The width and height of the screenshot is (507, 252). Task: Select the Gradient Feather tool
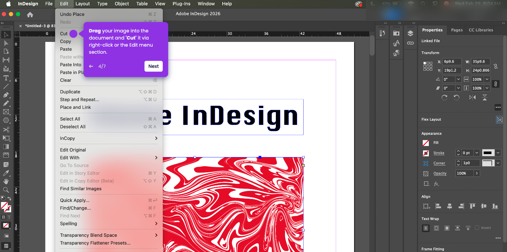(x=6, y=155)
